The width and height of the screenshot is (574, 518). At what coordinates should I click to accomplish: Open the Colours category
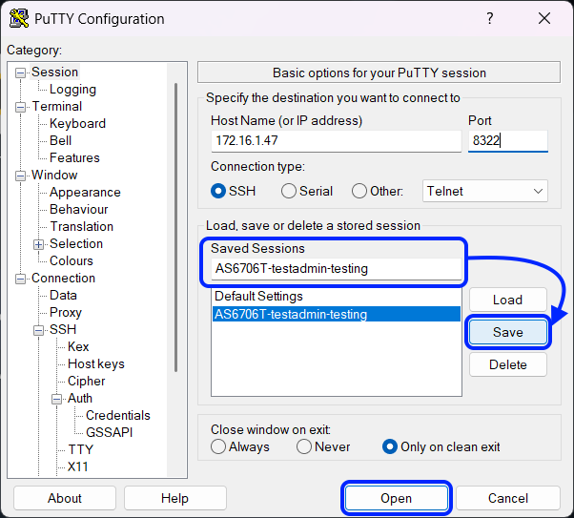[x=72, y=260]
